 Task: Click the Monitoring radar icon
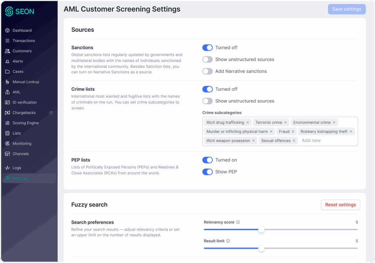click(x=7, y=144)
